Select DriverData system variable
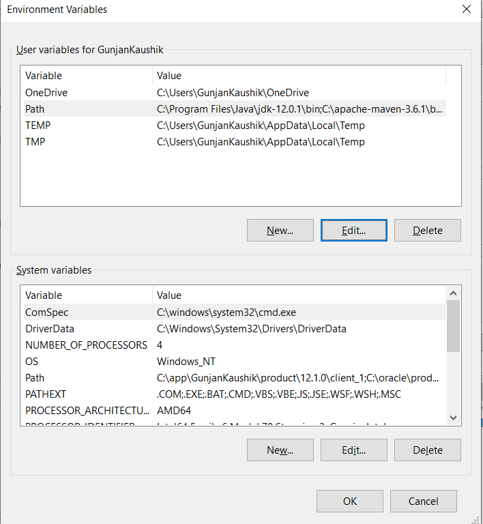This screenshot has height=524, width=483. pyautogui.click(x=48, y=329)
